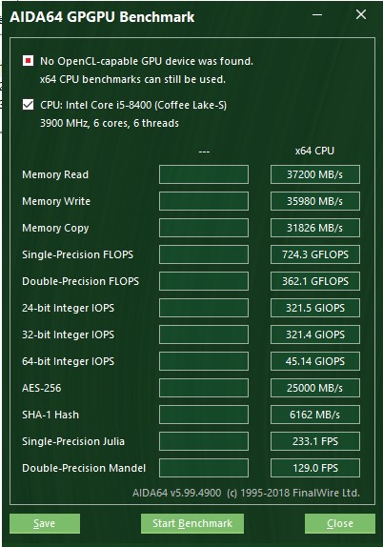
Task: Click Single-Precision FLOPS 724.3 GFLOPS result
Action: 315,254
